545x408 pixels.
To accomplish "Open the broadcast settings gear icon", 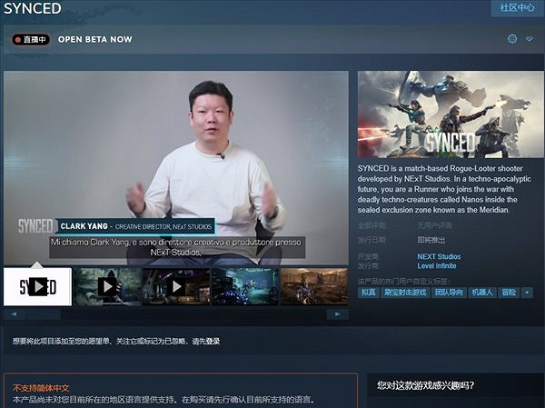I will coord(512,38).
